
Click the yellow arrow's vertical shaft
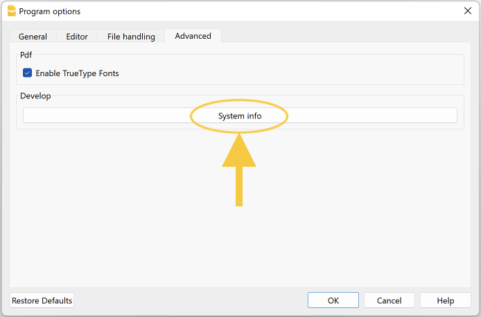(x=239, y=187)
